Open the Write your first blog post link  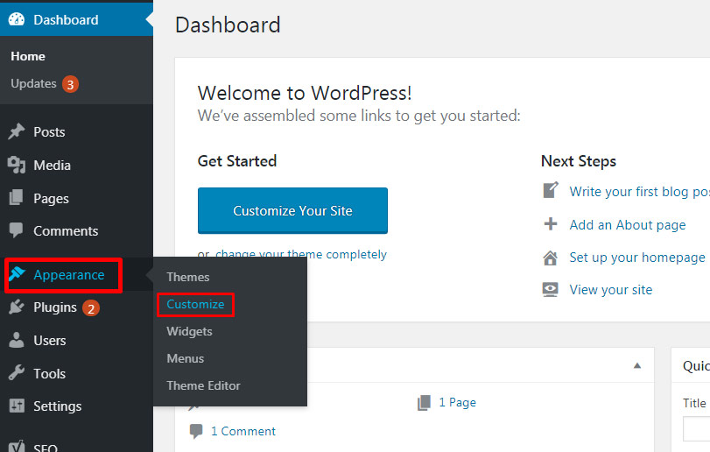coord(639,192)
